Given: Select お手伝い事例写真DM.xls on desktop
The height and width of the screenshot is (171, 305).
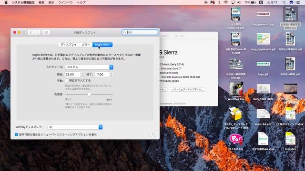Looking at the screenshot, I should click(x=235, y=68).
